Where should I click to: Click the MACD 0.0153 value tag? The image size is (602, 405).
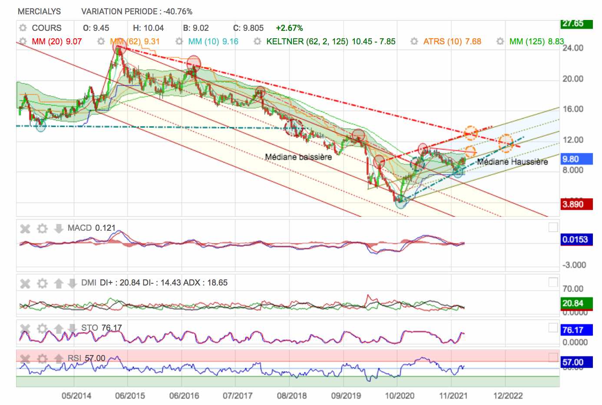pyautogui.click(x=576, y=239)
